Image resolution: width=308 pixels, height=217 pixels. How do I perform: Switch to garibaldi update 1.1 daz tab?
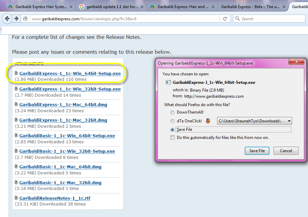(x=112, y=7)
